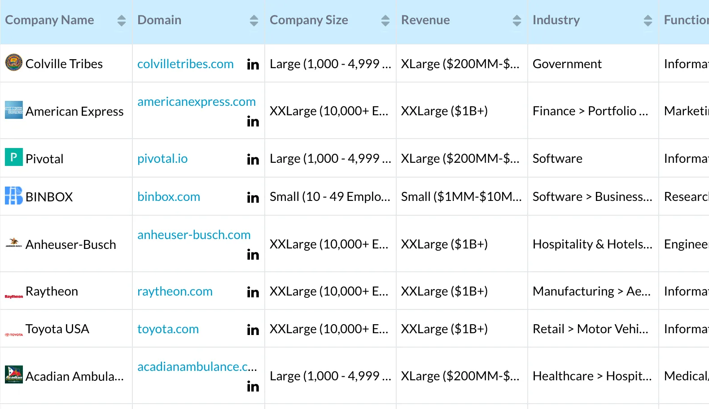
Task: Click the BINBOX blue logo
Action: click(14, 196)
